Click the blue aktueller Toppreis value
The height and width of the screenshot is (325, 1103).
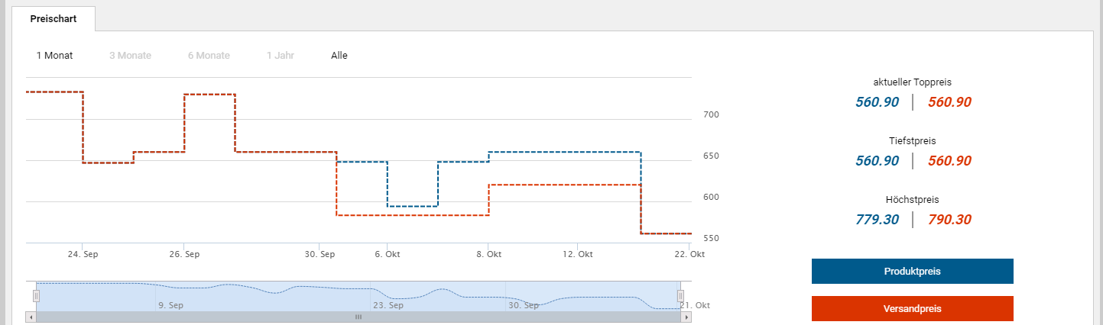coord(877,102)
